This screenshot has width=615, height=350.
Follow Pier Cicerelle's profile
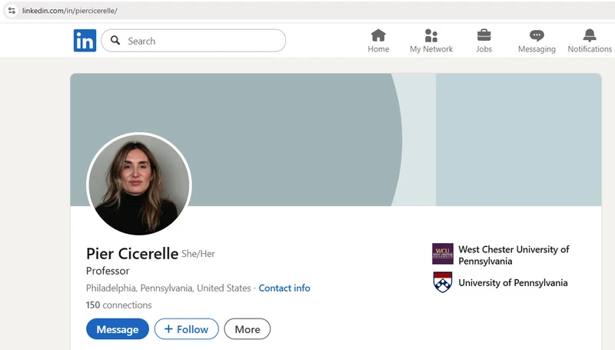(186, 328)
